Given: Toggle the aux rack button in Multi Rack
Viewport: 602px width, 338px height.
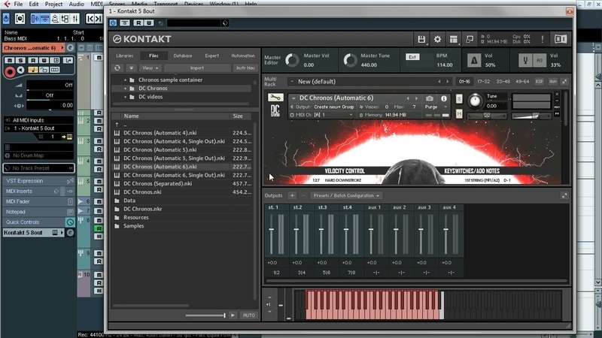Looking at the screenshot, I should click(553, 82).
